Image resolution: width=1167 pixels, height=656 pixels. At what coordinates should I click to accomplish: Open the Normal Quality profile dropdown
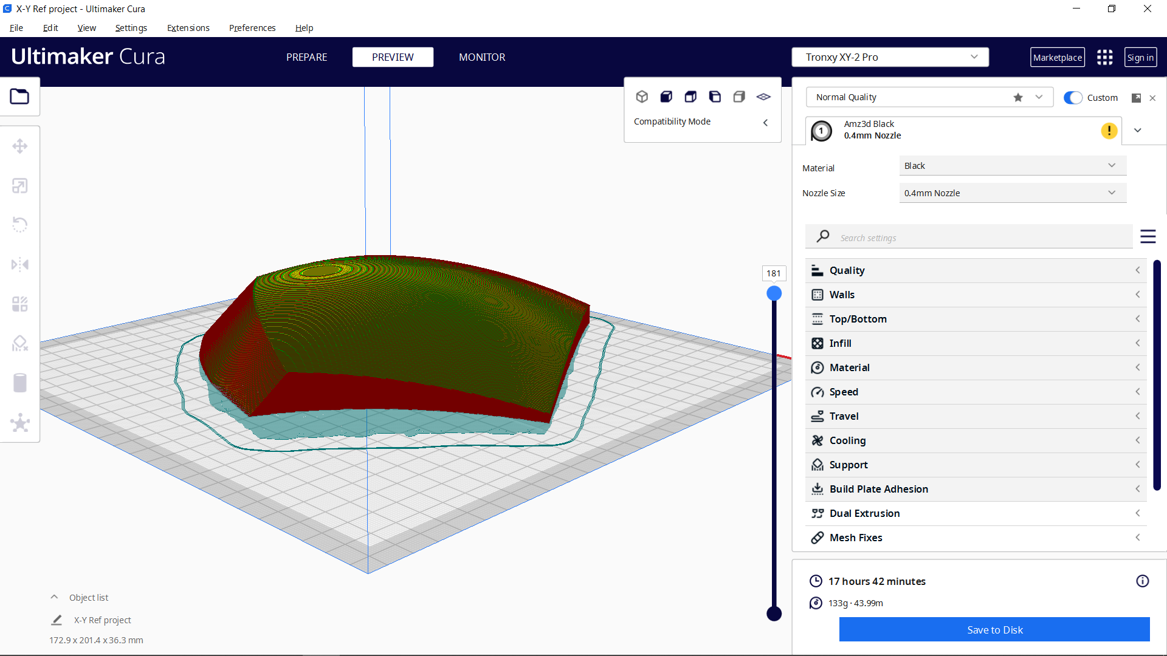929,97
